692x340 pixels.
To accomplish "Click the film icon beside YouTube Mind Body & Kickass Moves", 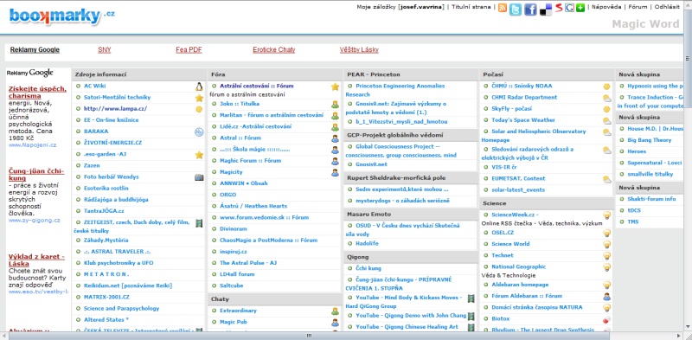I will pos(471,298).
